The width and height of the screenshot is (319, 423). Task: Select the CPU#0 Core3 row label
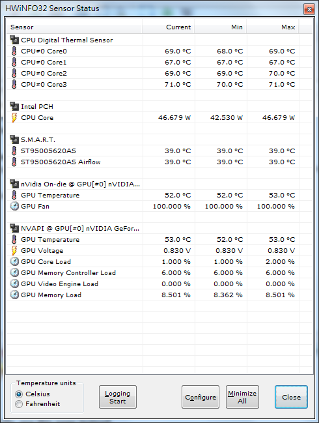pyautogui.click(x=44, y=84)
